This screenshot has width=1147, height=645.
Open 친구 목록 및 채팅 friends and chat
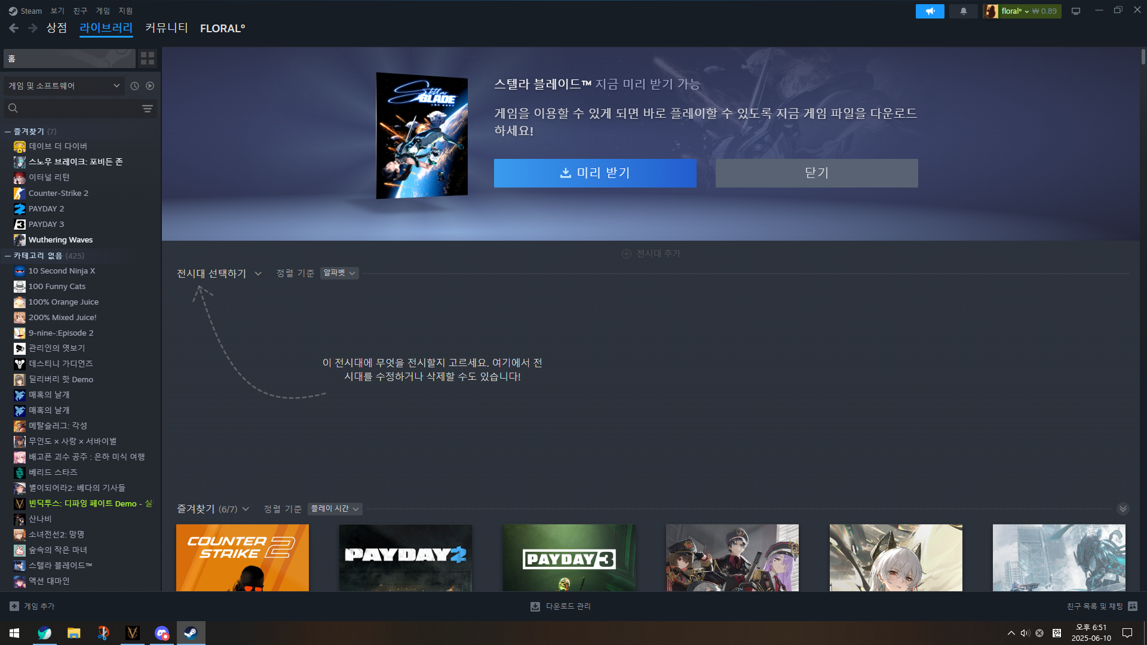1102,606
